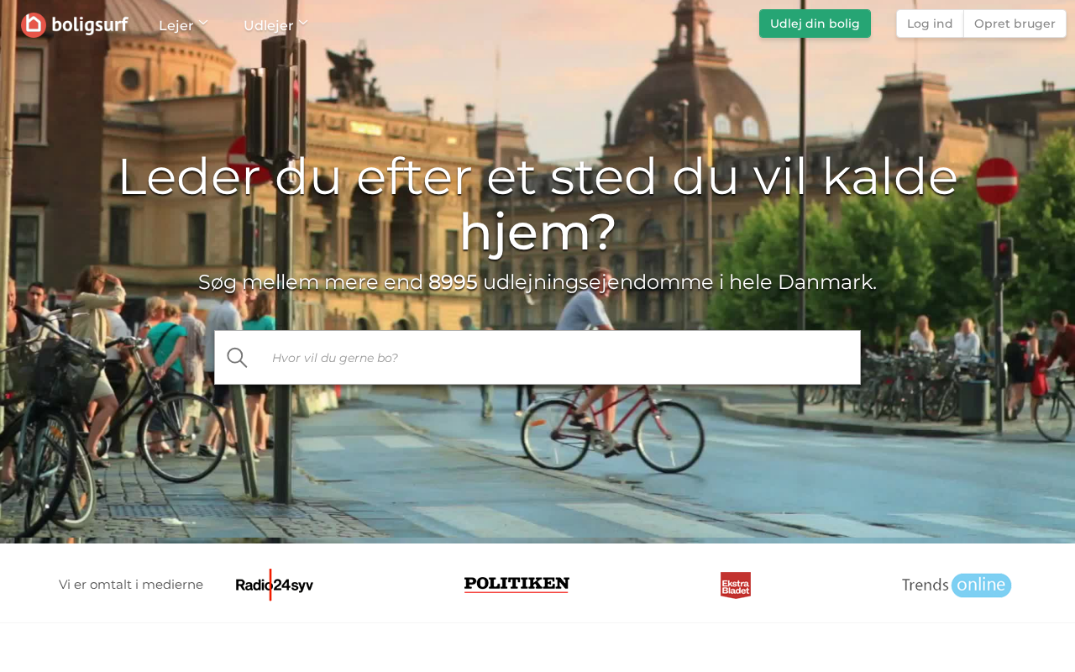Expand the chevron beside Lejer

(x=203, y=23)
